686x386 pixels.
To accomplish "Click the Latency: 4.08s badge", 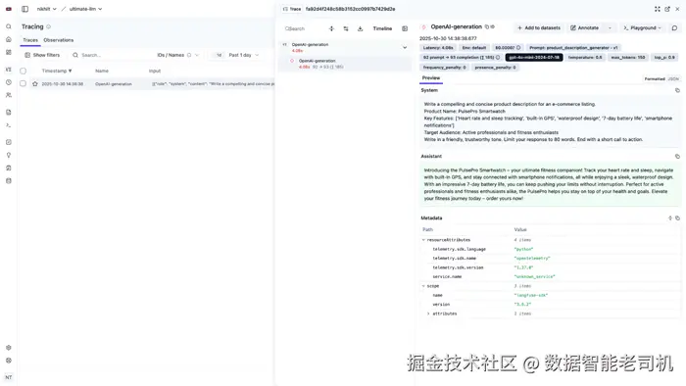I will [438, 48].
